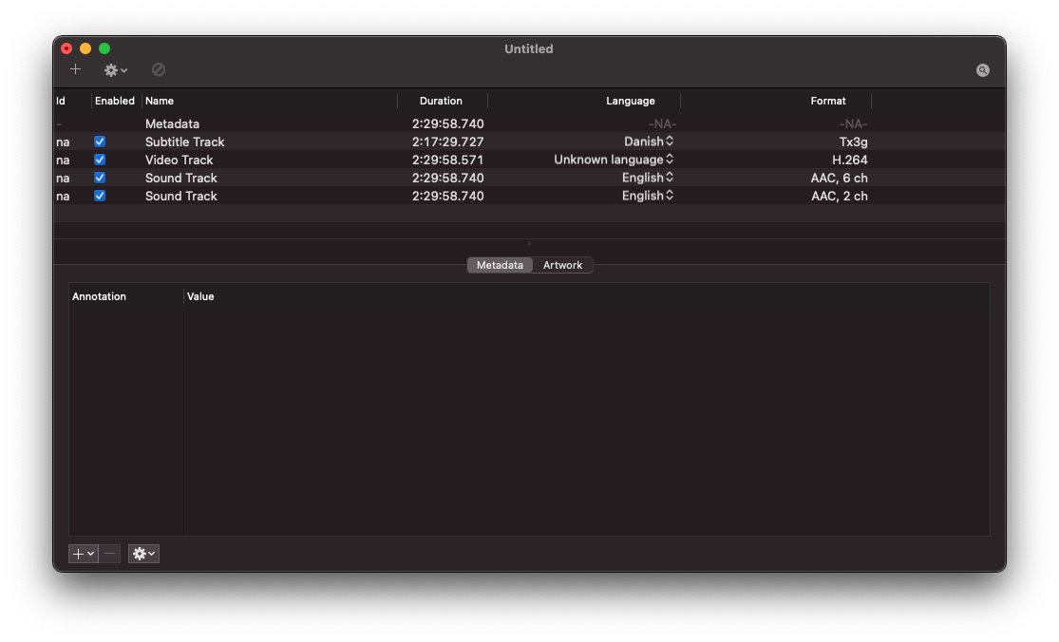Open the bottom gear metadata options menu

tap(143, 554)
